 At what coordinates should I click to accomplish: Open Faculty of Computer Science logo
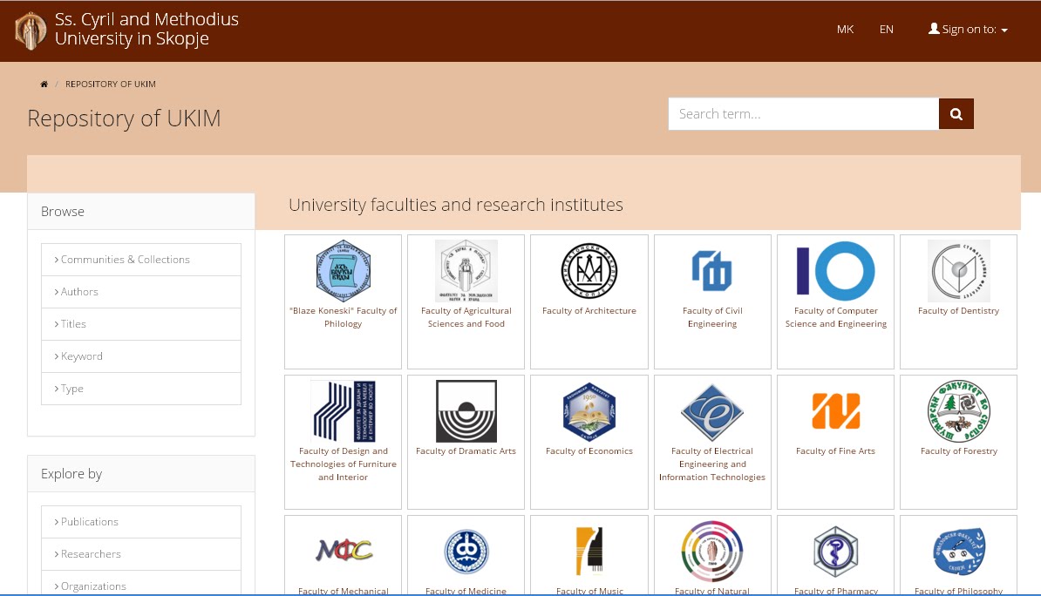point(836,271)
